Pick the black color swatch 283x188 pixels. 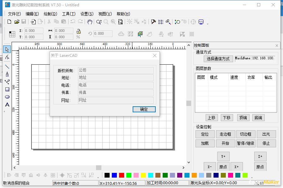(x=107, y=175)
